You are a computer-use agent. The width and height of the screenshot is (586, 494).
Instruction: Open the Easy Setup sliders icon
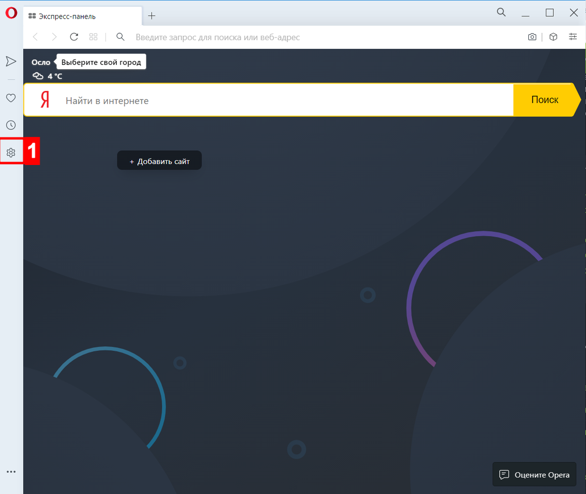pyautogui.click(x=573, y=37)
